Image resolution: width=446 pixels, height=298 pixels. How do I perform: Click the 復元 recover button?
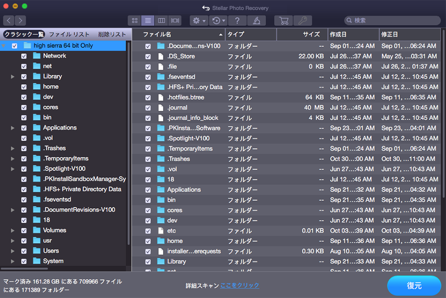[x=414, y=286]
